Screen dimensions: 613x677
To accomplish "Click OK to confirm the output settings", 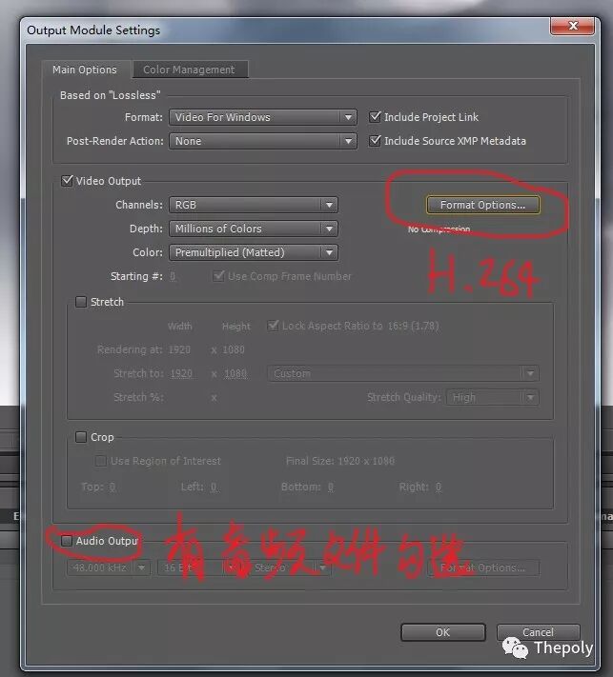I will [x=442, y=632].
